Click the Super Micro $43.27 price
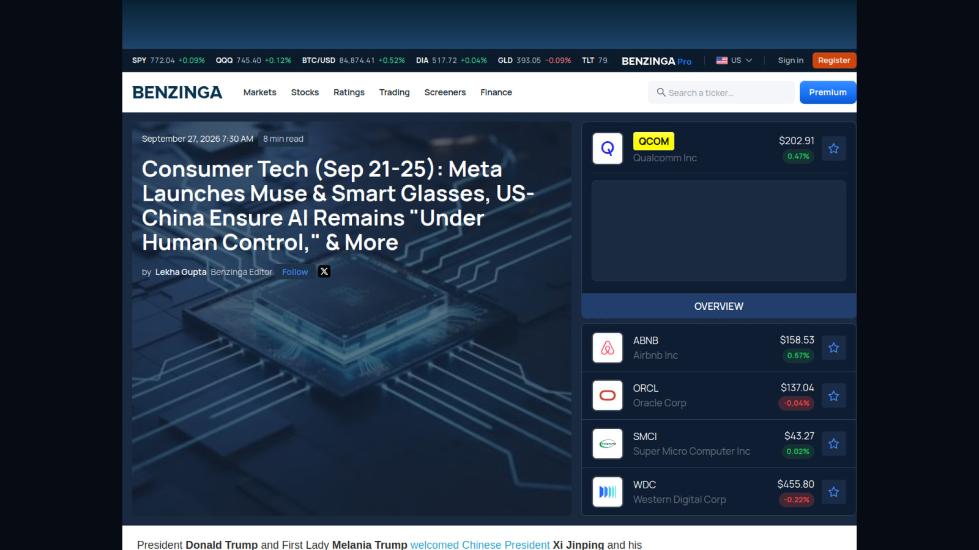 click(799, 436)
